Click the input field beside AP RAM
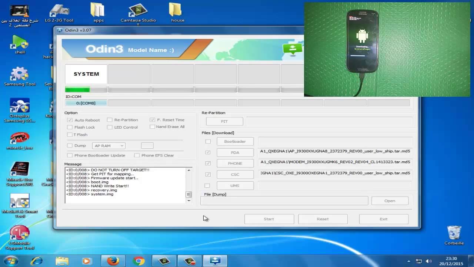Viewport: 474px width, 267px height. point(147,146)
